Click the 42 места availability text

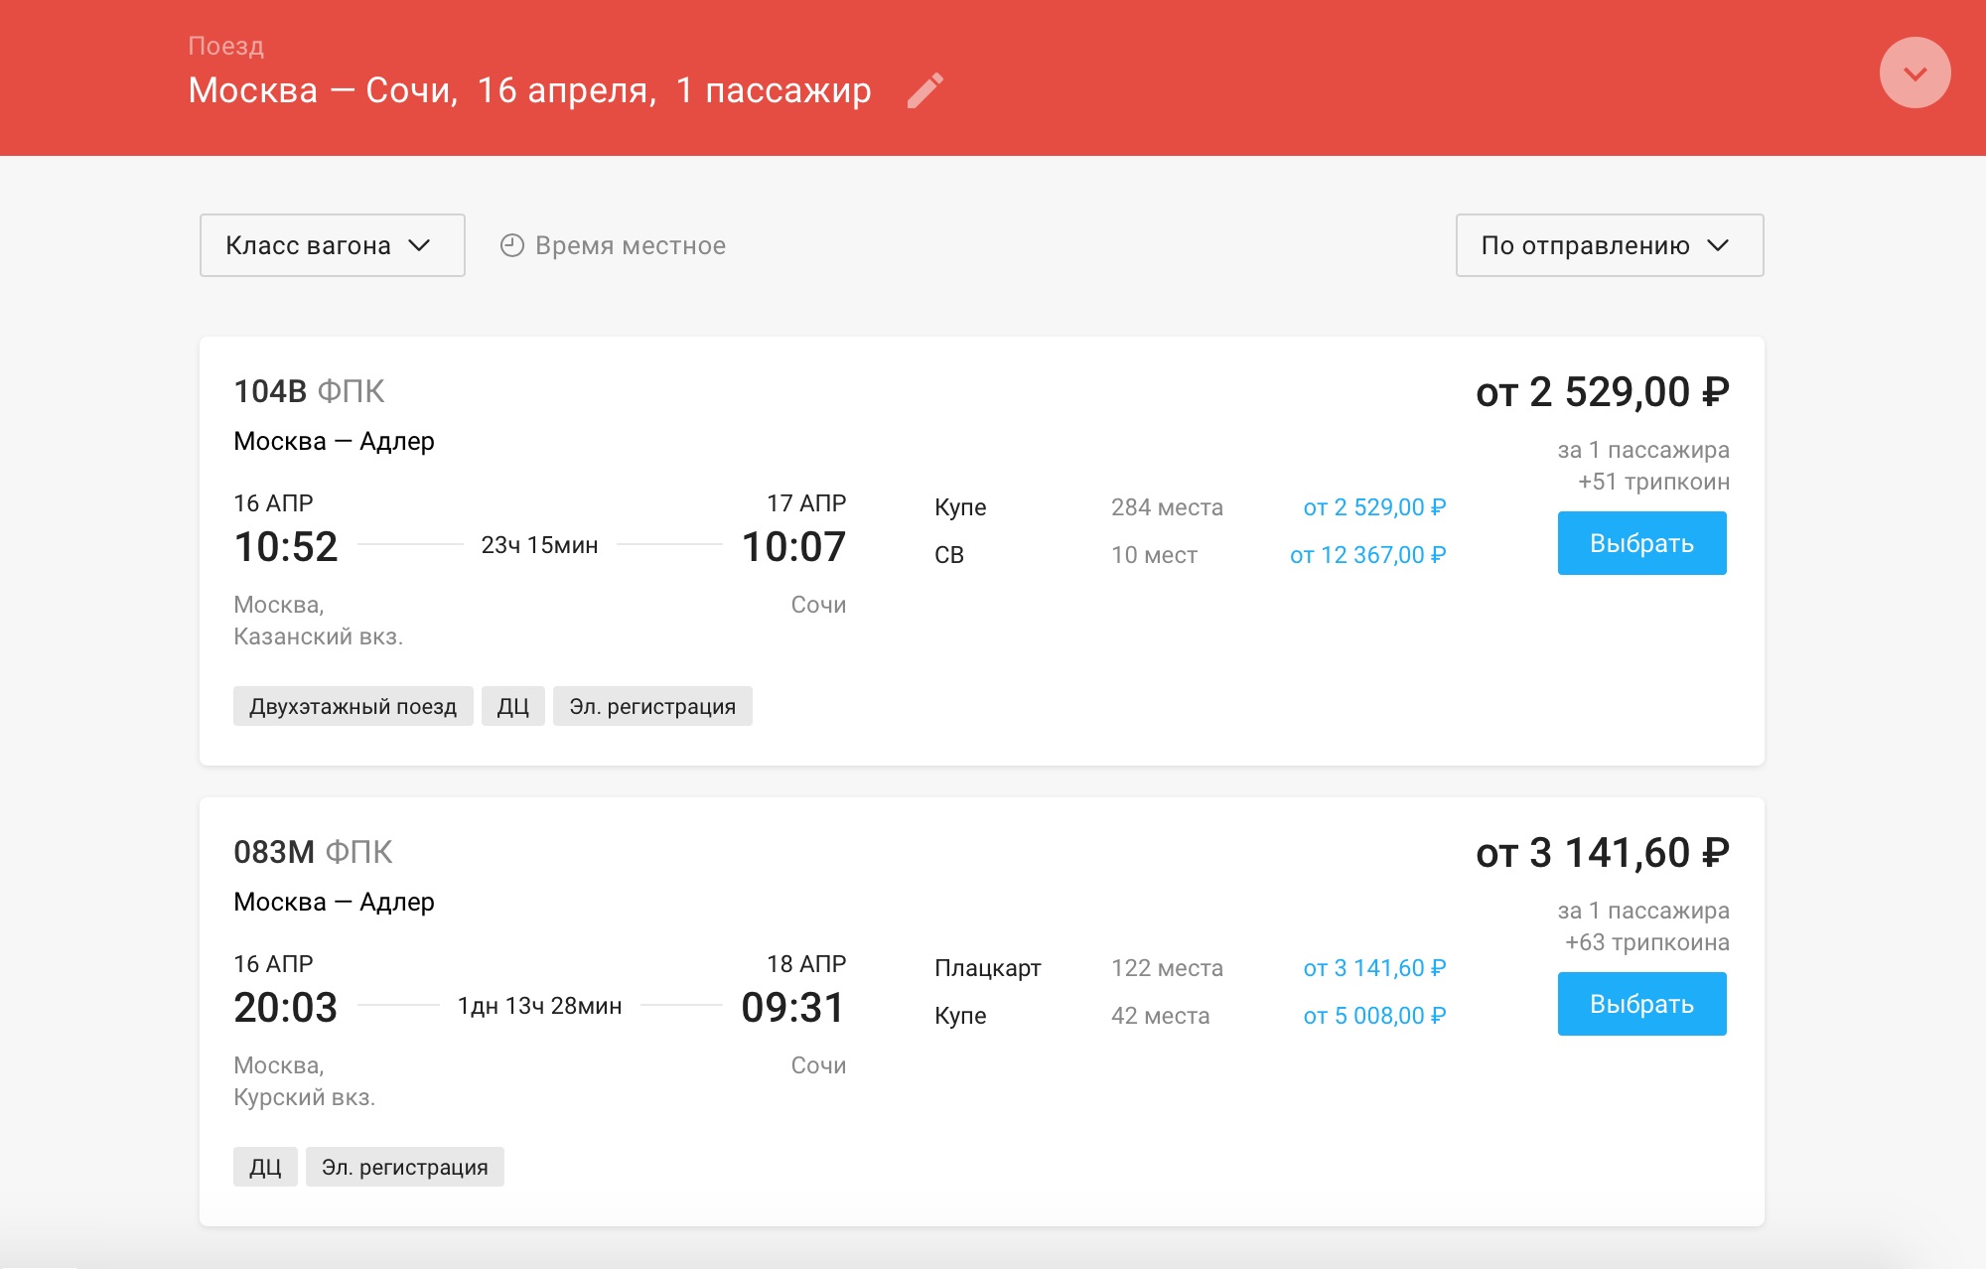point(1160,1016)
